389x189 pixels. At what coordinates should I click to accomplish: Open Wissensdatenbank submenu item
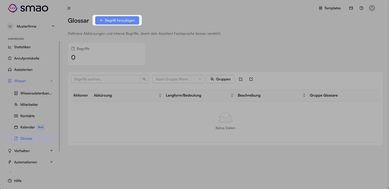(33, 93)
